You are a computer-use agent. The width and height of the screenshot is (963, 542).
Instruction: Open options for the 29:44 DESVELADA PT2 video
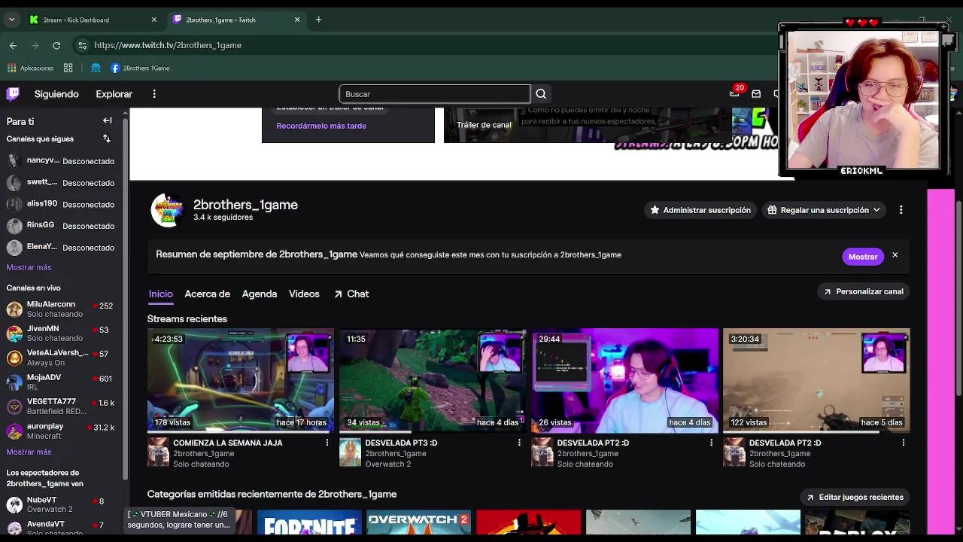711,443
